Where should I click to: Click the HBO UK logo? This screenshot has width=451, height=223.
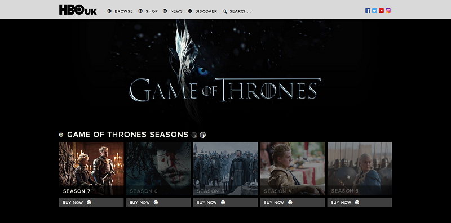pyautogui.click(x=78, y=10)
